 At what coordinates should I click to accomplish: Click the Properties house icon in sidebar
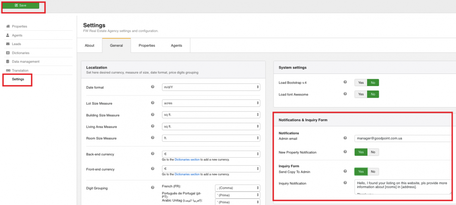(8, 27)
